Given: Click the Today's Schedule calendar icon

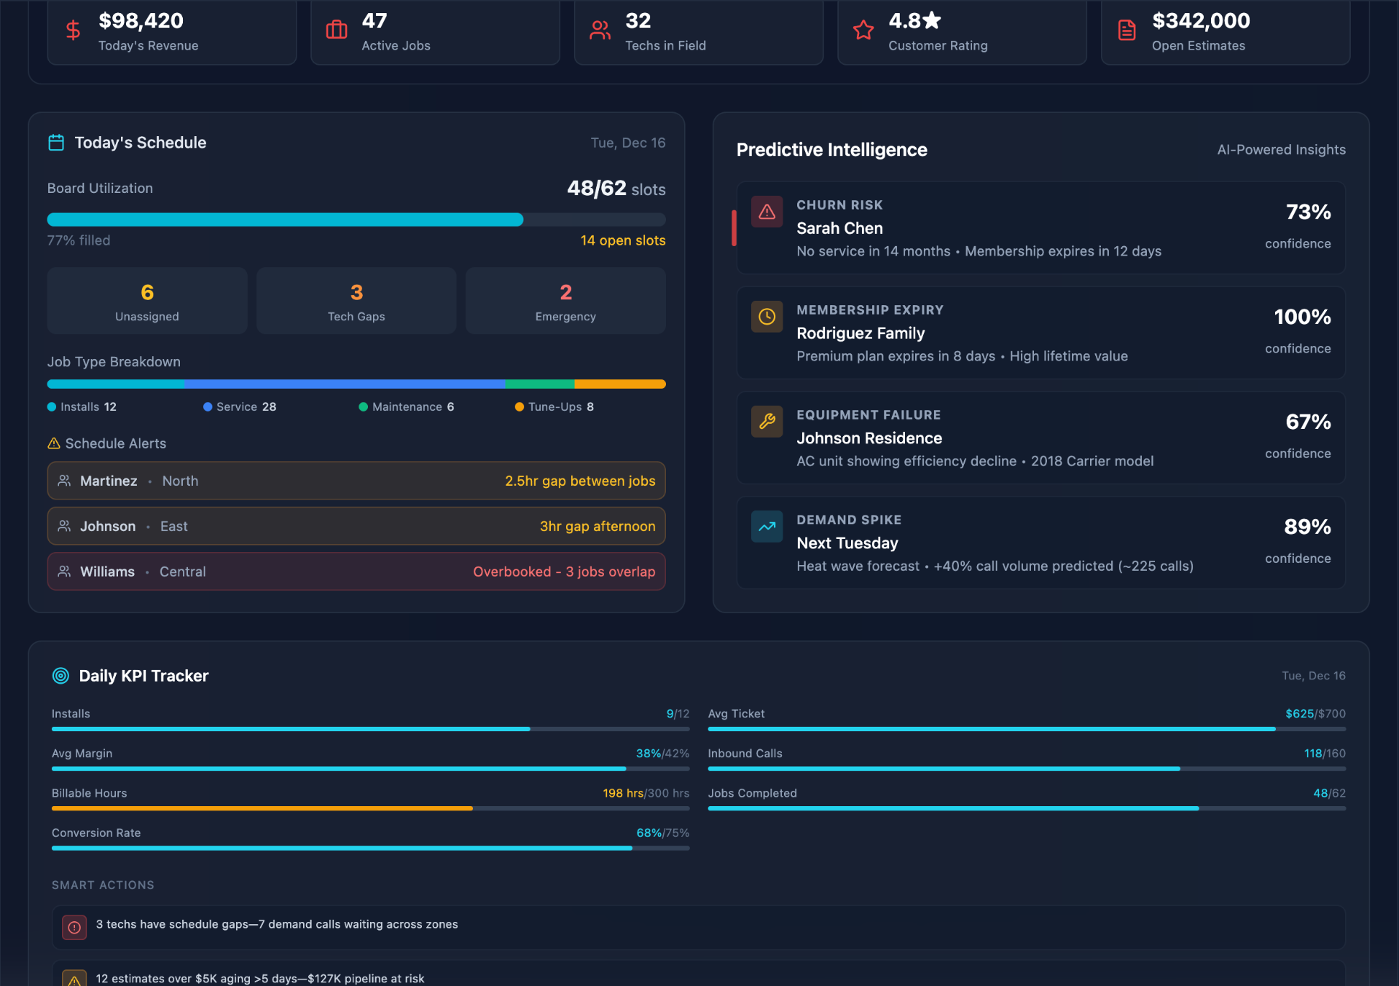Looking at the screenshot, I should click(56, 143).
